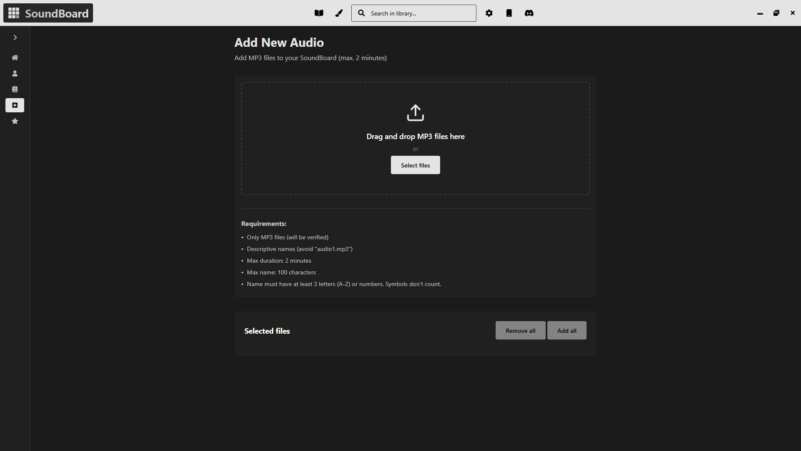
Task: Open the mobile view icon
Action: [x=509, y=13]
